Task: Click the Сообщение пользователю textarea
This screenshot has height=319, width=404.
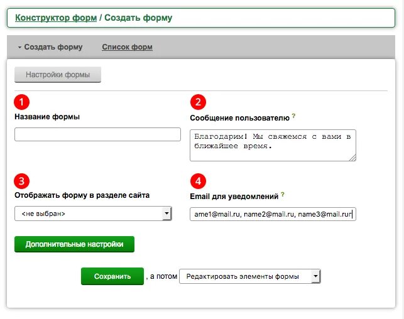Action: point(273,146)
